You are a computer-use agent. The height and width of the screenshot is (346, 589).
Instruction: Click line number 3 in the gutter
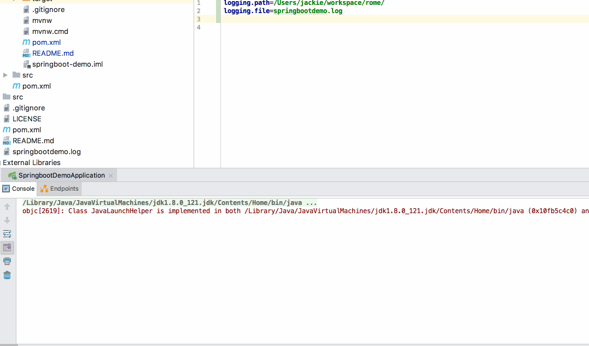(x=199, y=19)
